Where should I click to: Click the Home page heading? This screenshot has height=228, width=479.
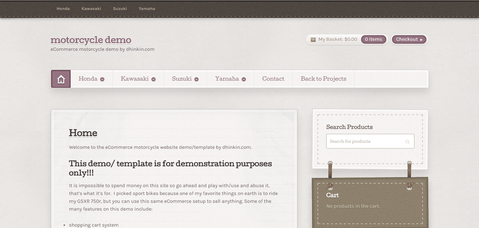(x=83, y=133)
